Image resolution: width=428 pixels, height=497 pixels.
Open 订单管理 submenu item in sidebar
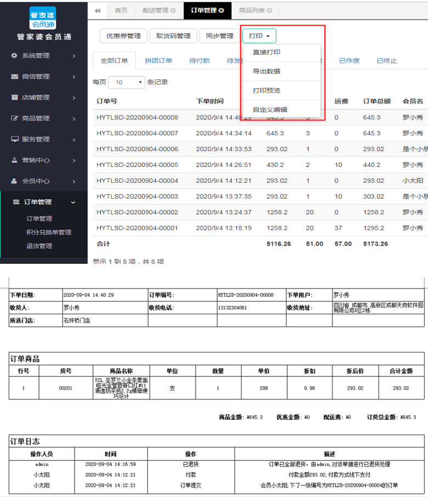[x=39, y=219]
